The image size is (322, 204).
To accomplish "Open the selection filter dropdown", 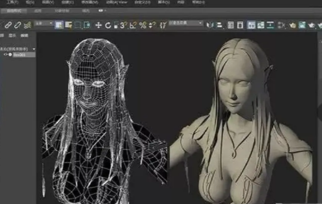I will [x=43, y=23].
